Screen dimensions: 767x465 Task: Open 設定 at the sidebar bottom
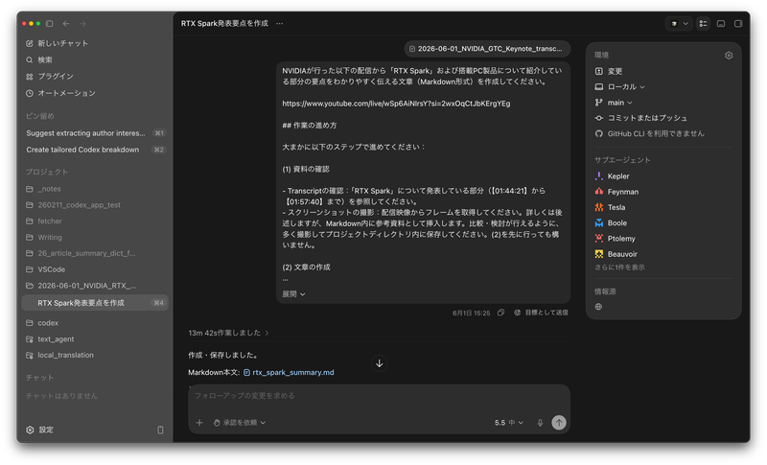coord(39,430)
